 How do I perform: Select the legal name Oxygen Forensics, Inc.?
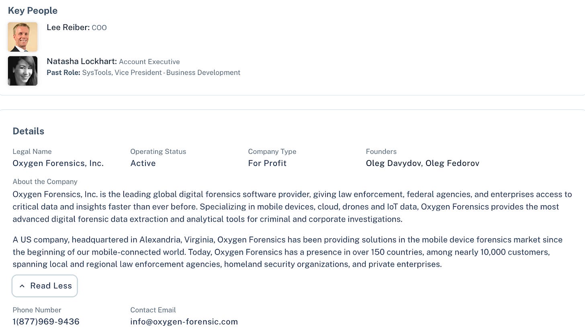pos(58,163)
